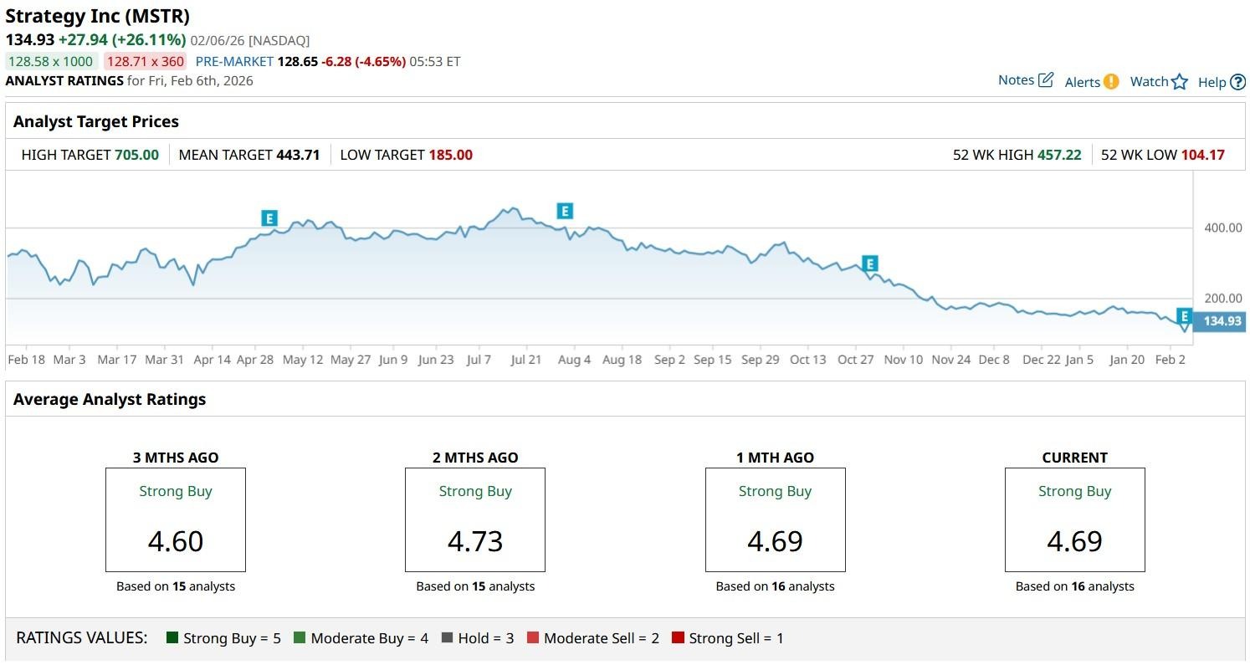Click the +27.94 (+26.11%) price change
Viewport: 1250px width, 665px height.
[x=122, y=39]
